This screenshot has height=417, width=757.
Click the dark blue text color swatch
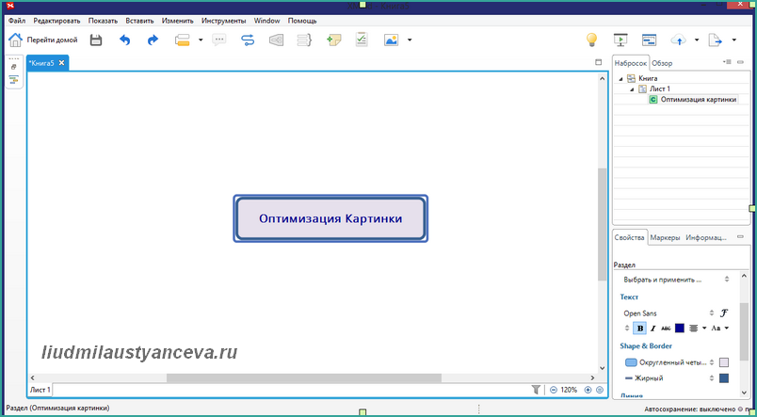680,329
